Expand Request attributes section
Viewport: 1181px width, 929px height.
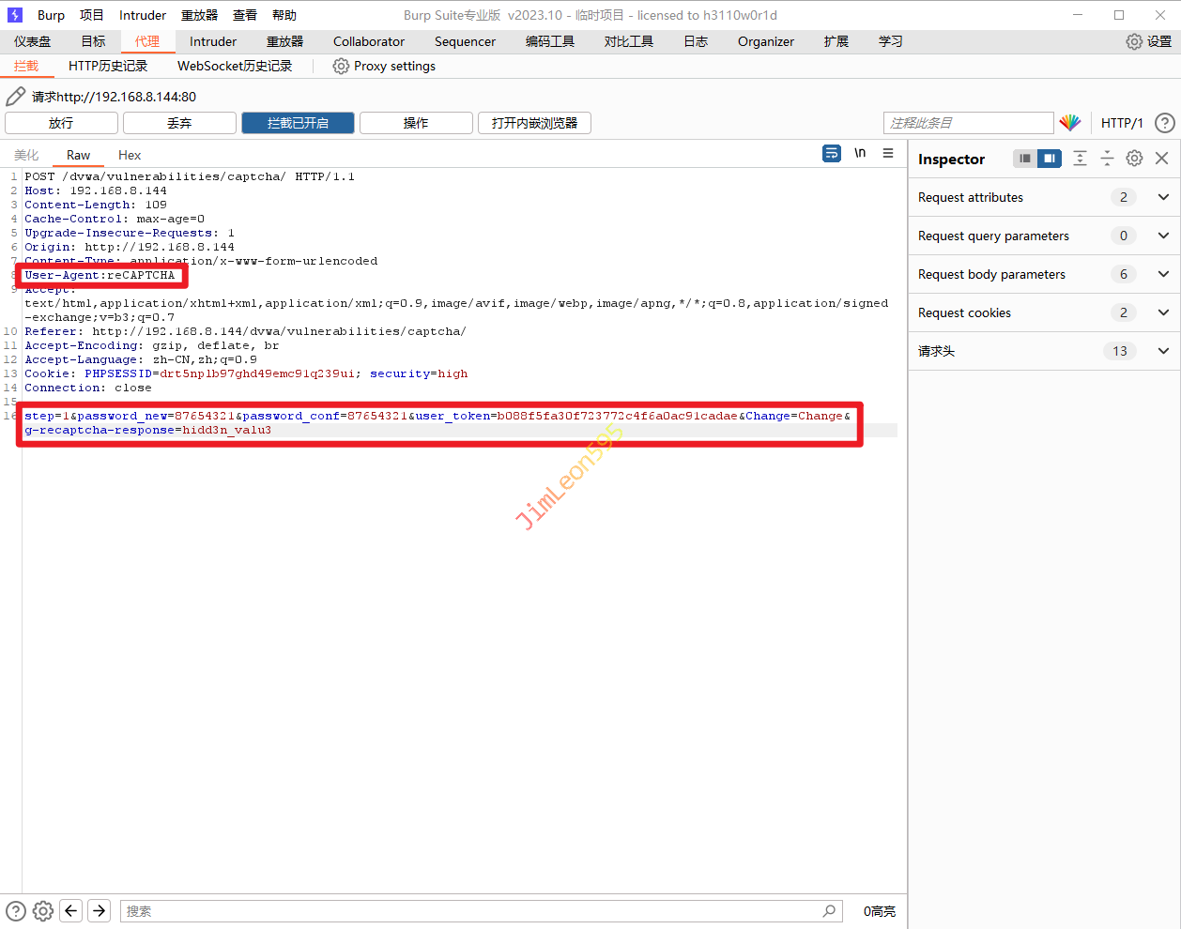tap(1163, 197)
